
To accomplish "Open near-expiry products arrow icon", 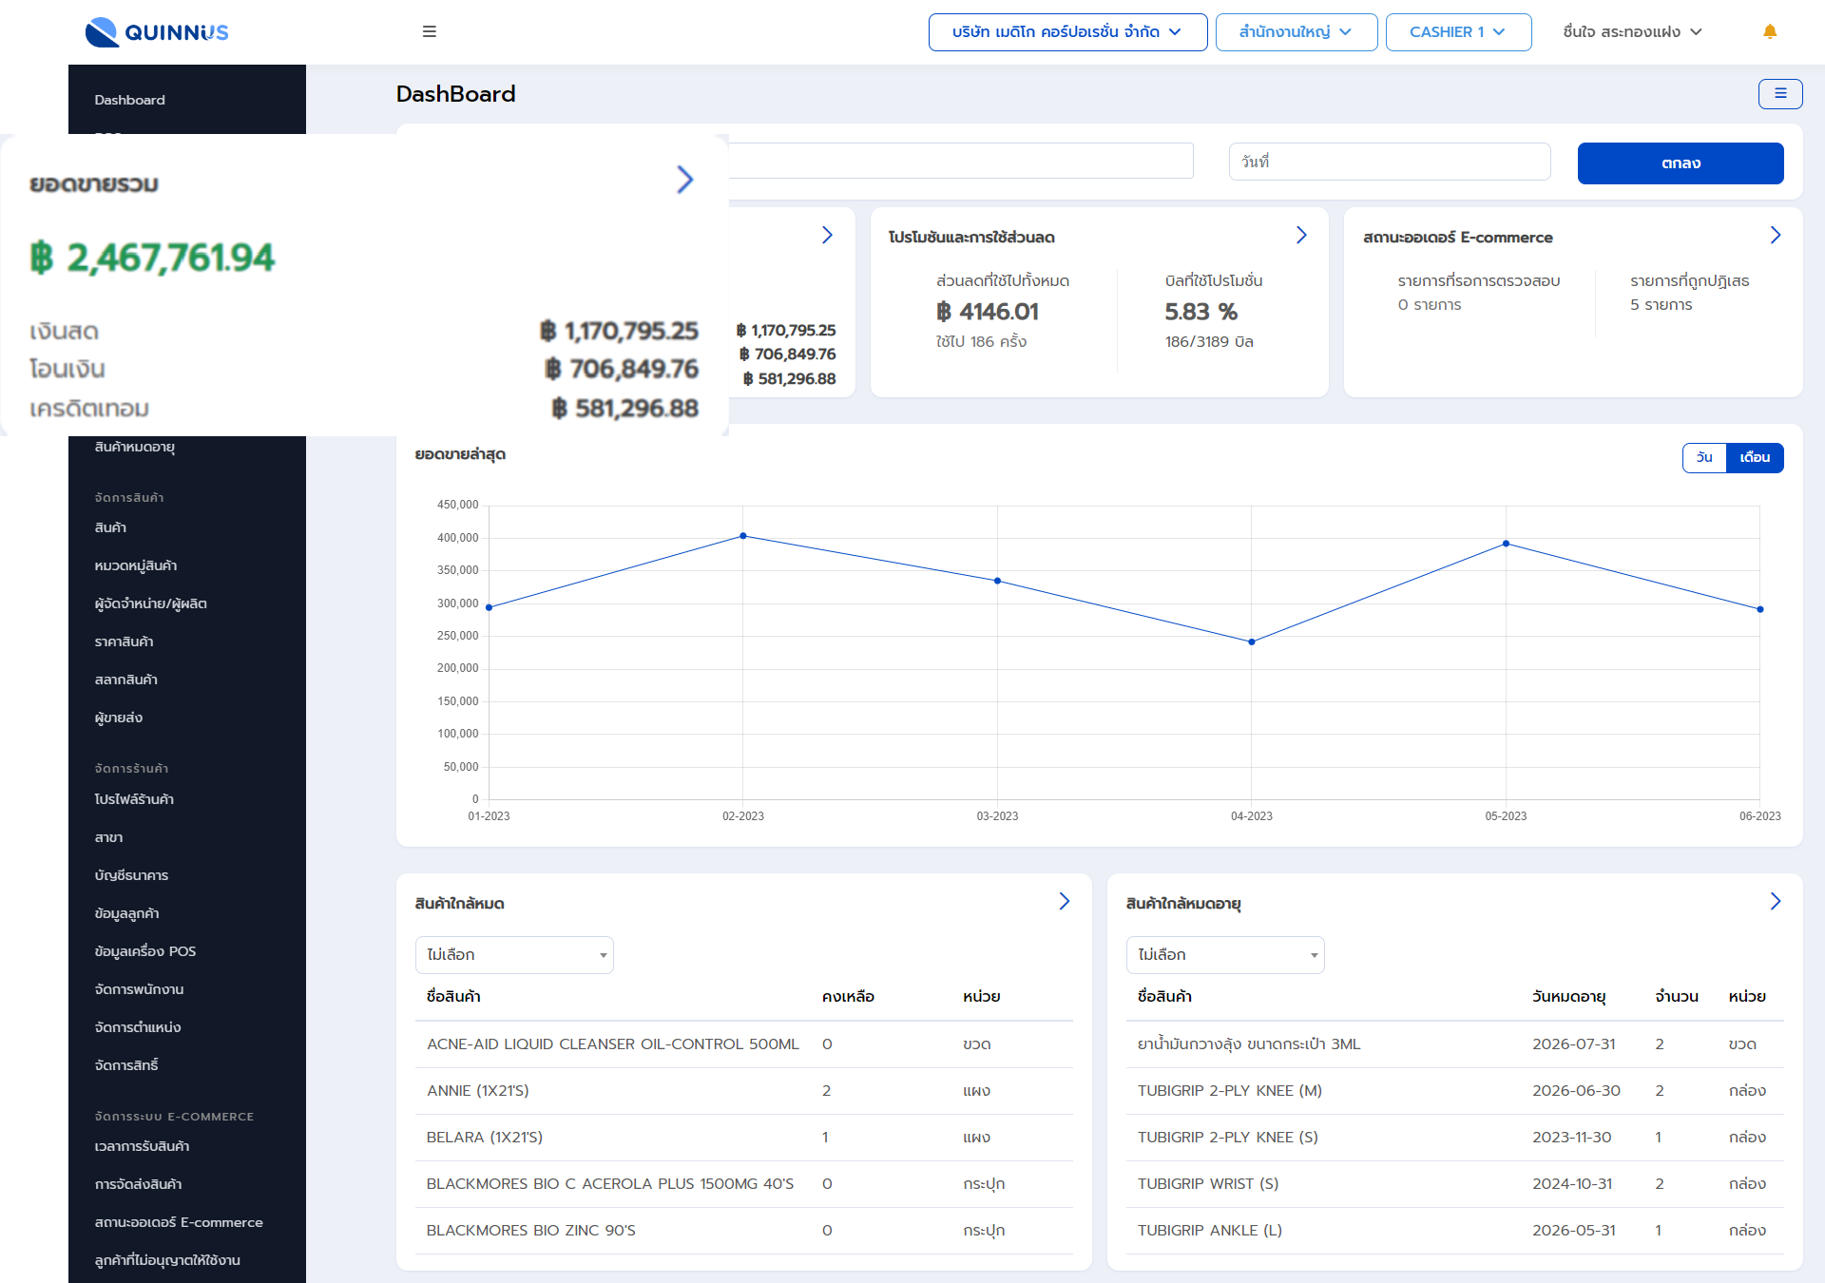I will pyautogui.click(x=1775, y=901).
